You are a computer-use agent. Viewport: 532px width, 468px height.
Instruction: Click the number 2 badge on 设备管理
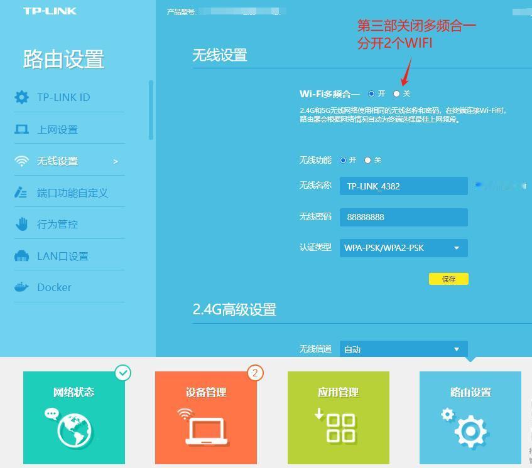point(255,373)
